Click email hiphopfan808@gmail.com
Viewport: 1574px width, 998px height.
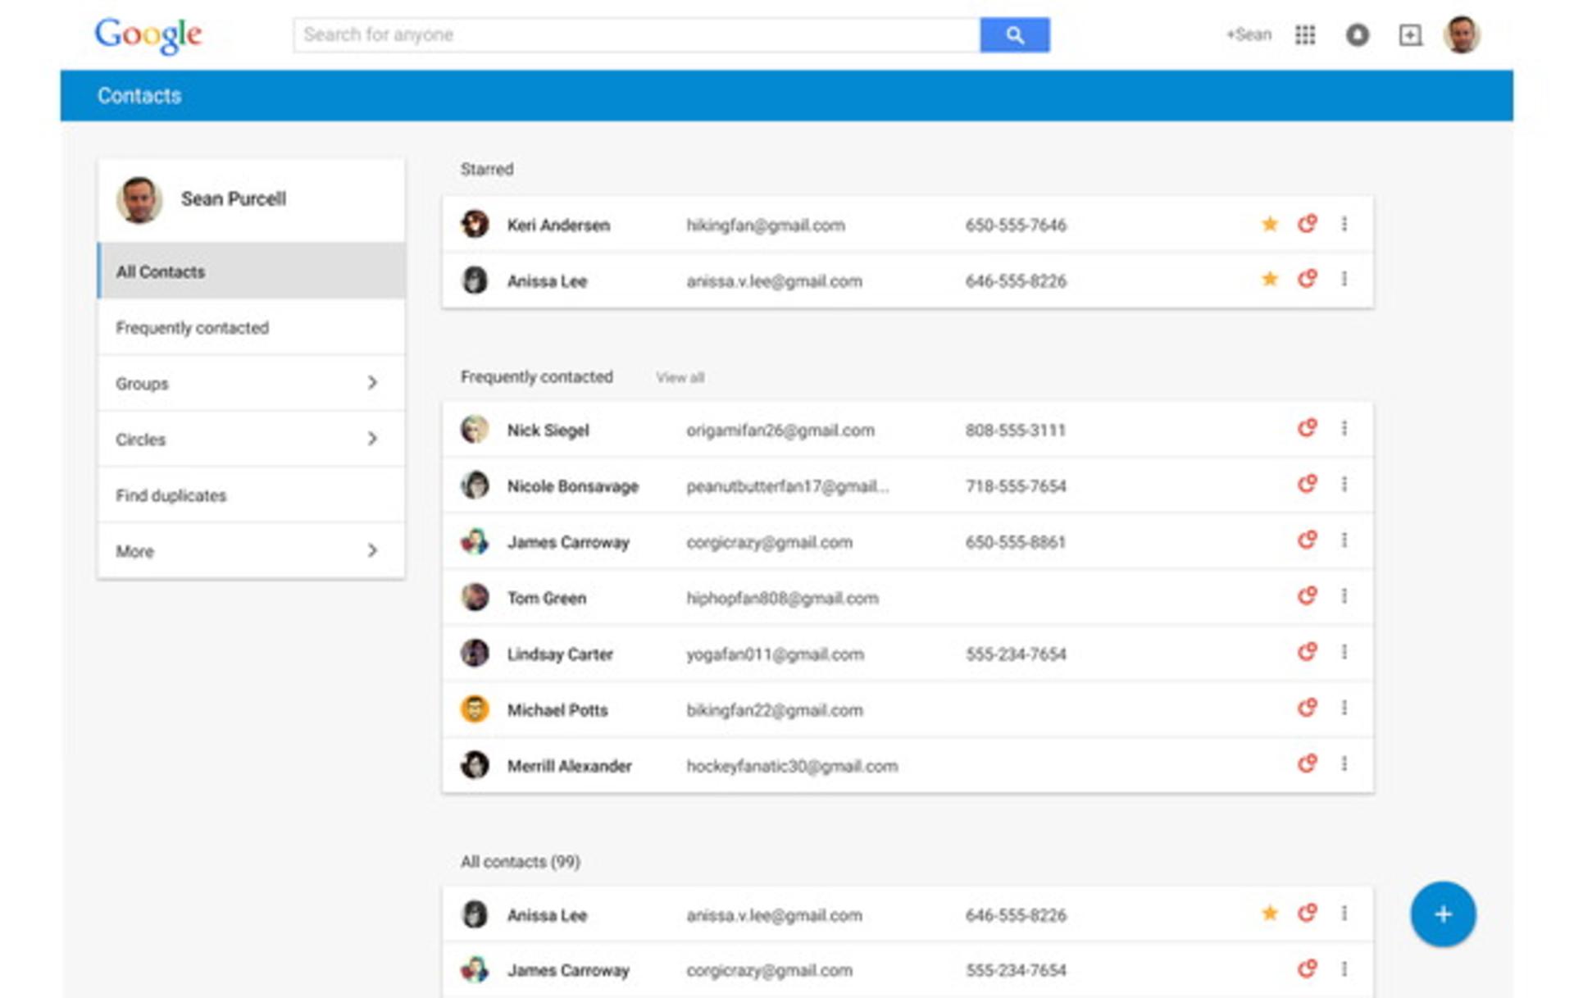tap(782, 598)
